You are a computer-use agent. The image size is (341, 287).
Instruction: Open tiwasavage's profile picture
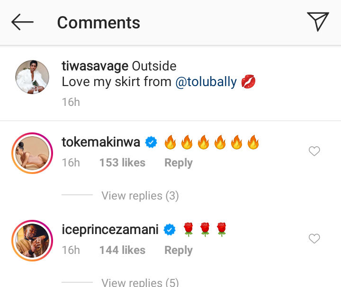click(32, 77)
